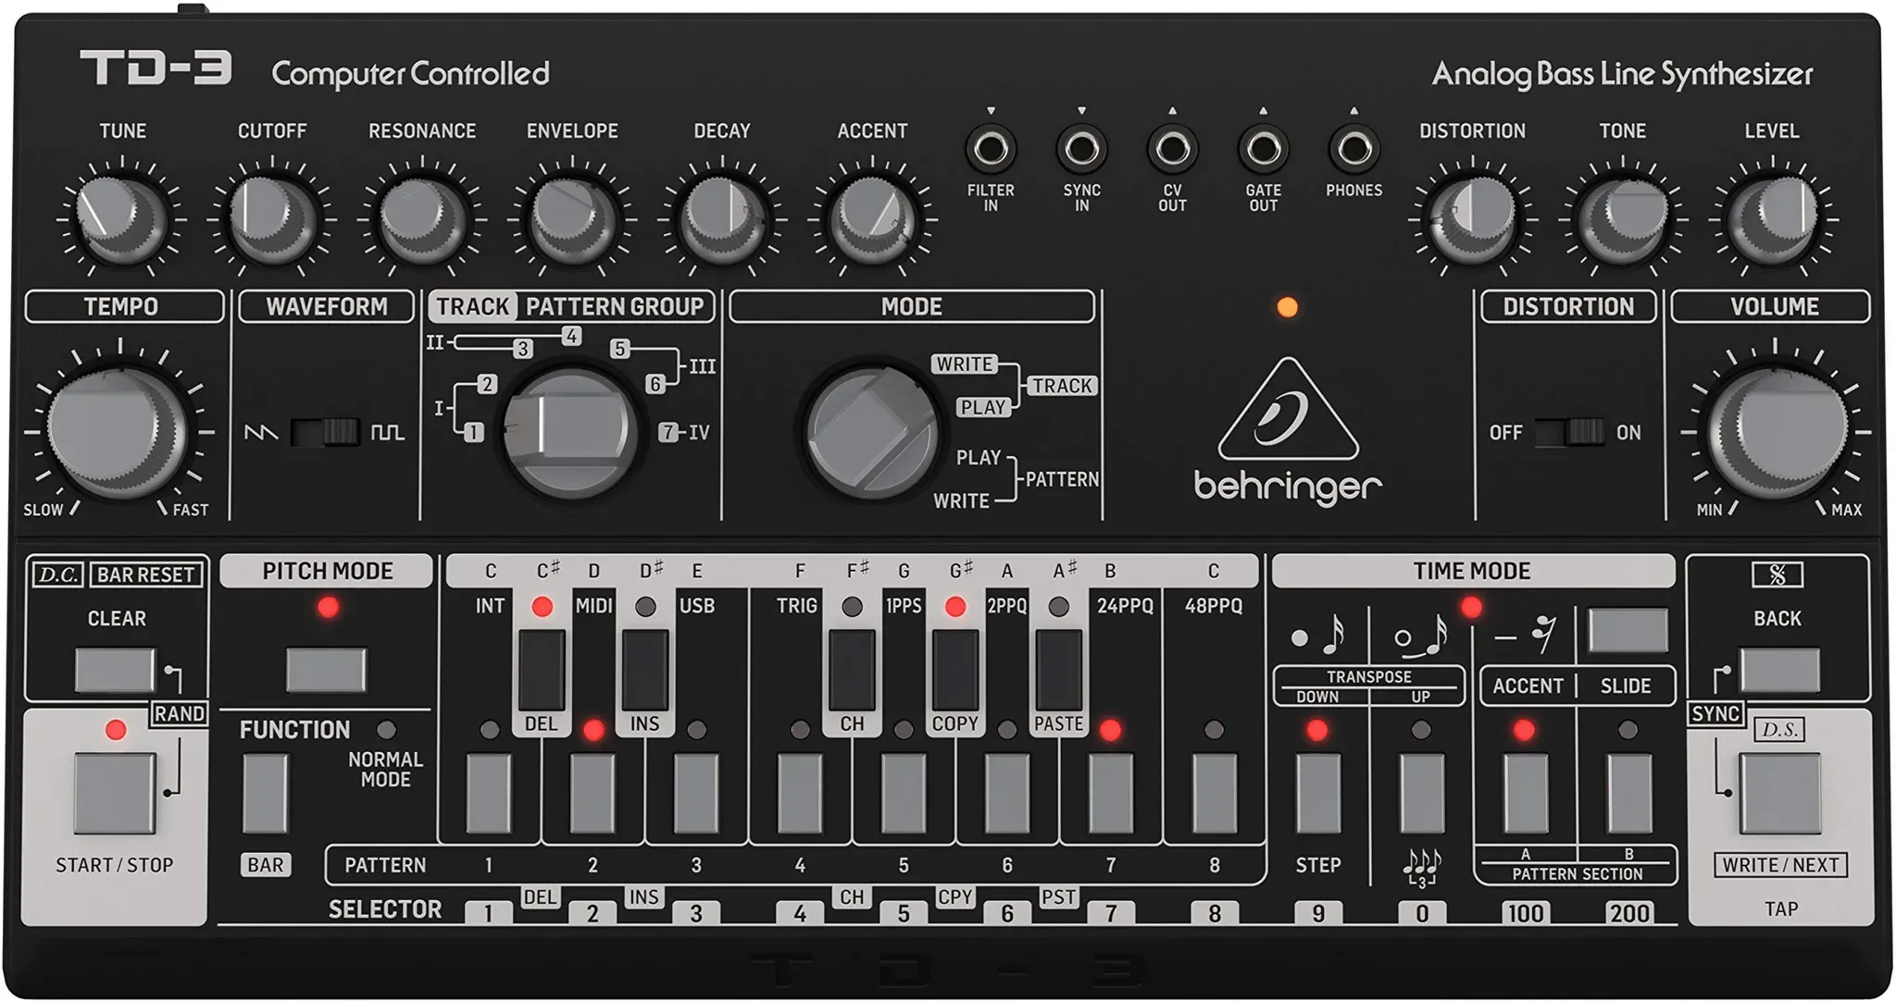Click the ACCENT knob
The height and width of the screenshot is (1001, 1896).
tap(872, 219)
